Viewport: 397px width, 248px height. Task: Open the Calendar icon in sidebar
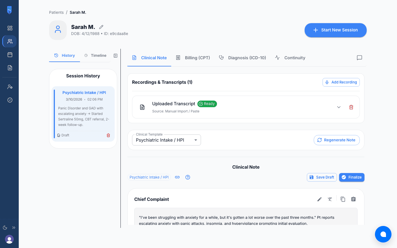(10, 55)
